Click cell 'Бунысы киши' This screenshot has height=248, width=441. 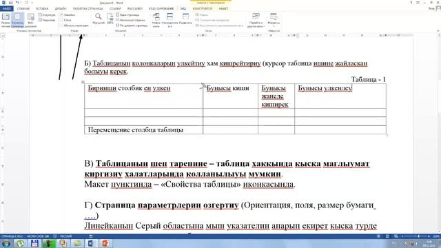[230, 96]
